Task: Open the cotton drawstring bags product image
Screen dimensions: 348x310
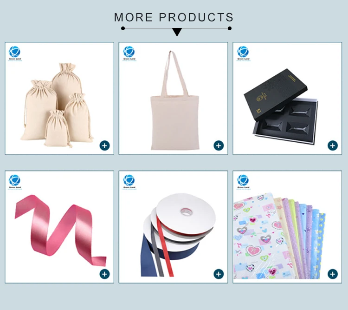Action: (57, 105)
